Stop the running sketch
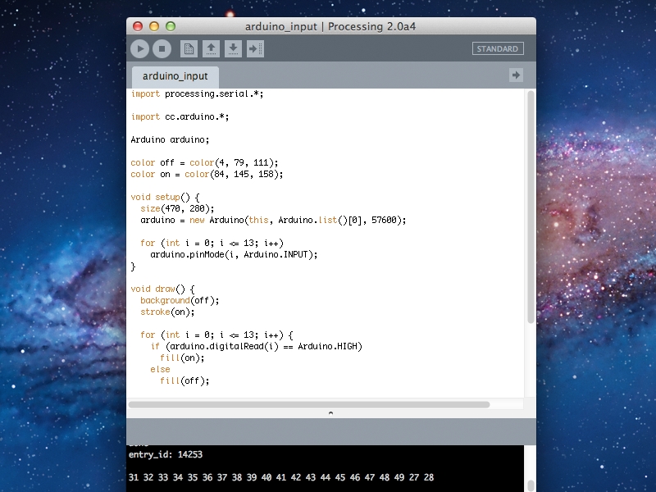The height and width of the screenshot is (492, 656). coord(162,49)
